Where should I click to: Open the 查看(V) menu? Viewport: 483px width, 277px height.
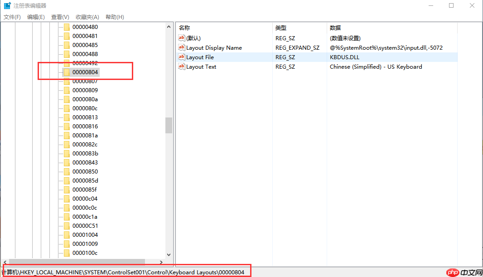[60, 17]
